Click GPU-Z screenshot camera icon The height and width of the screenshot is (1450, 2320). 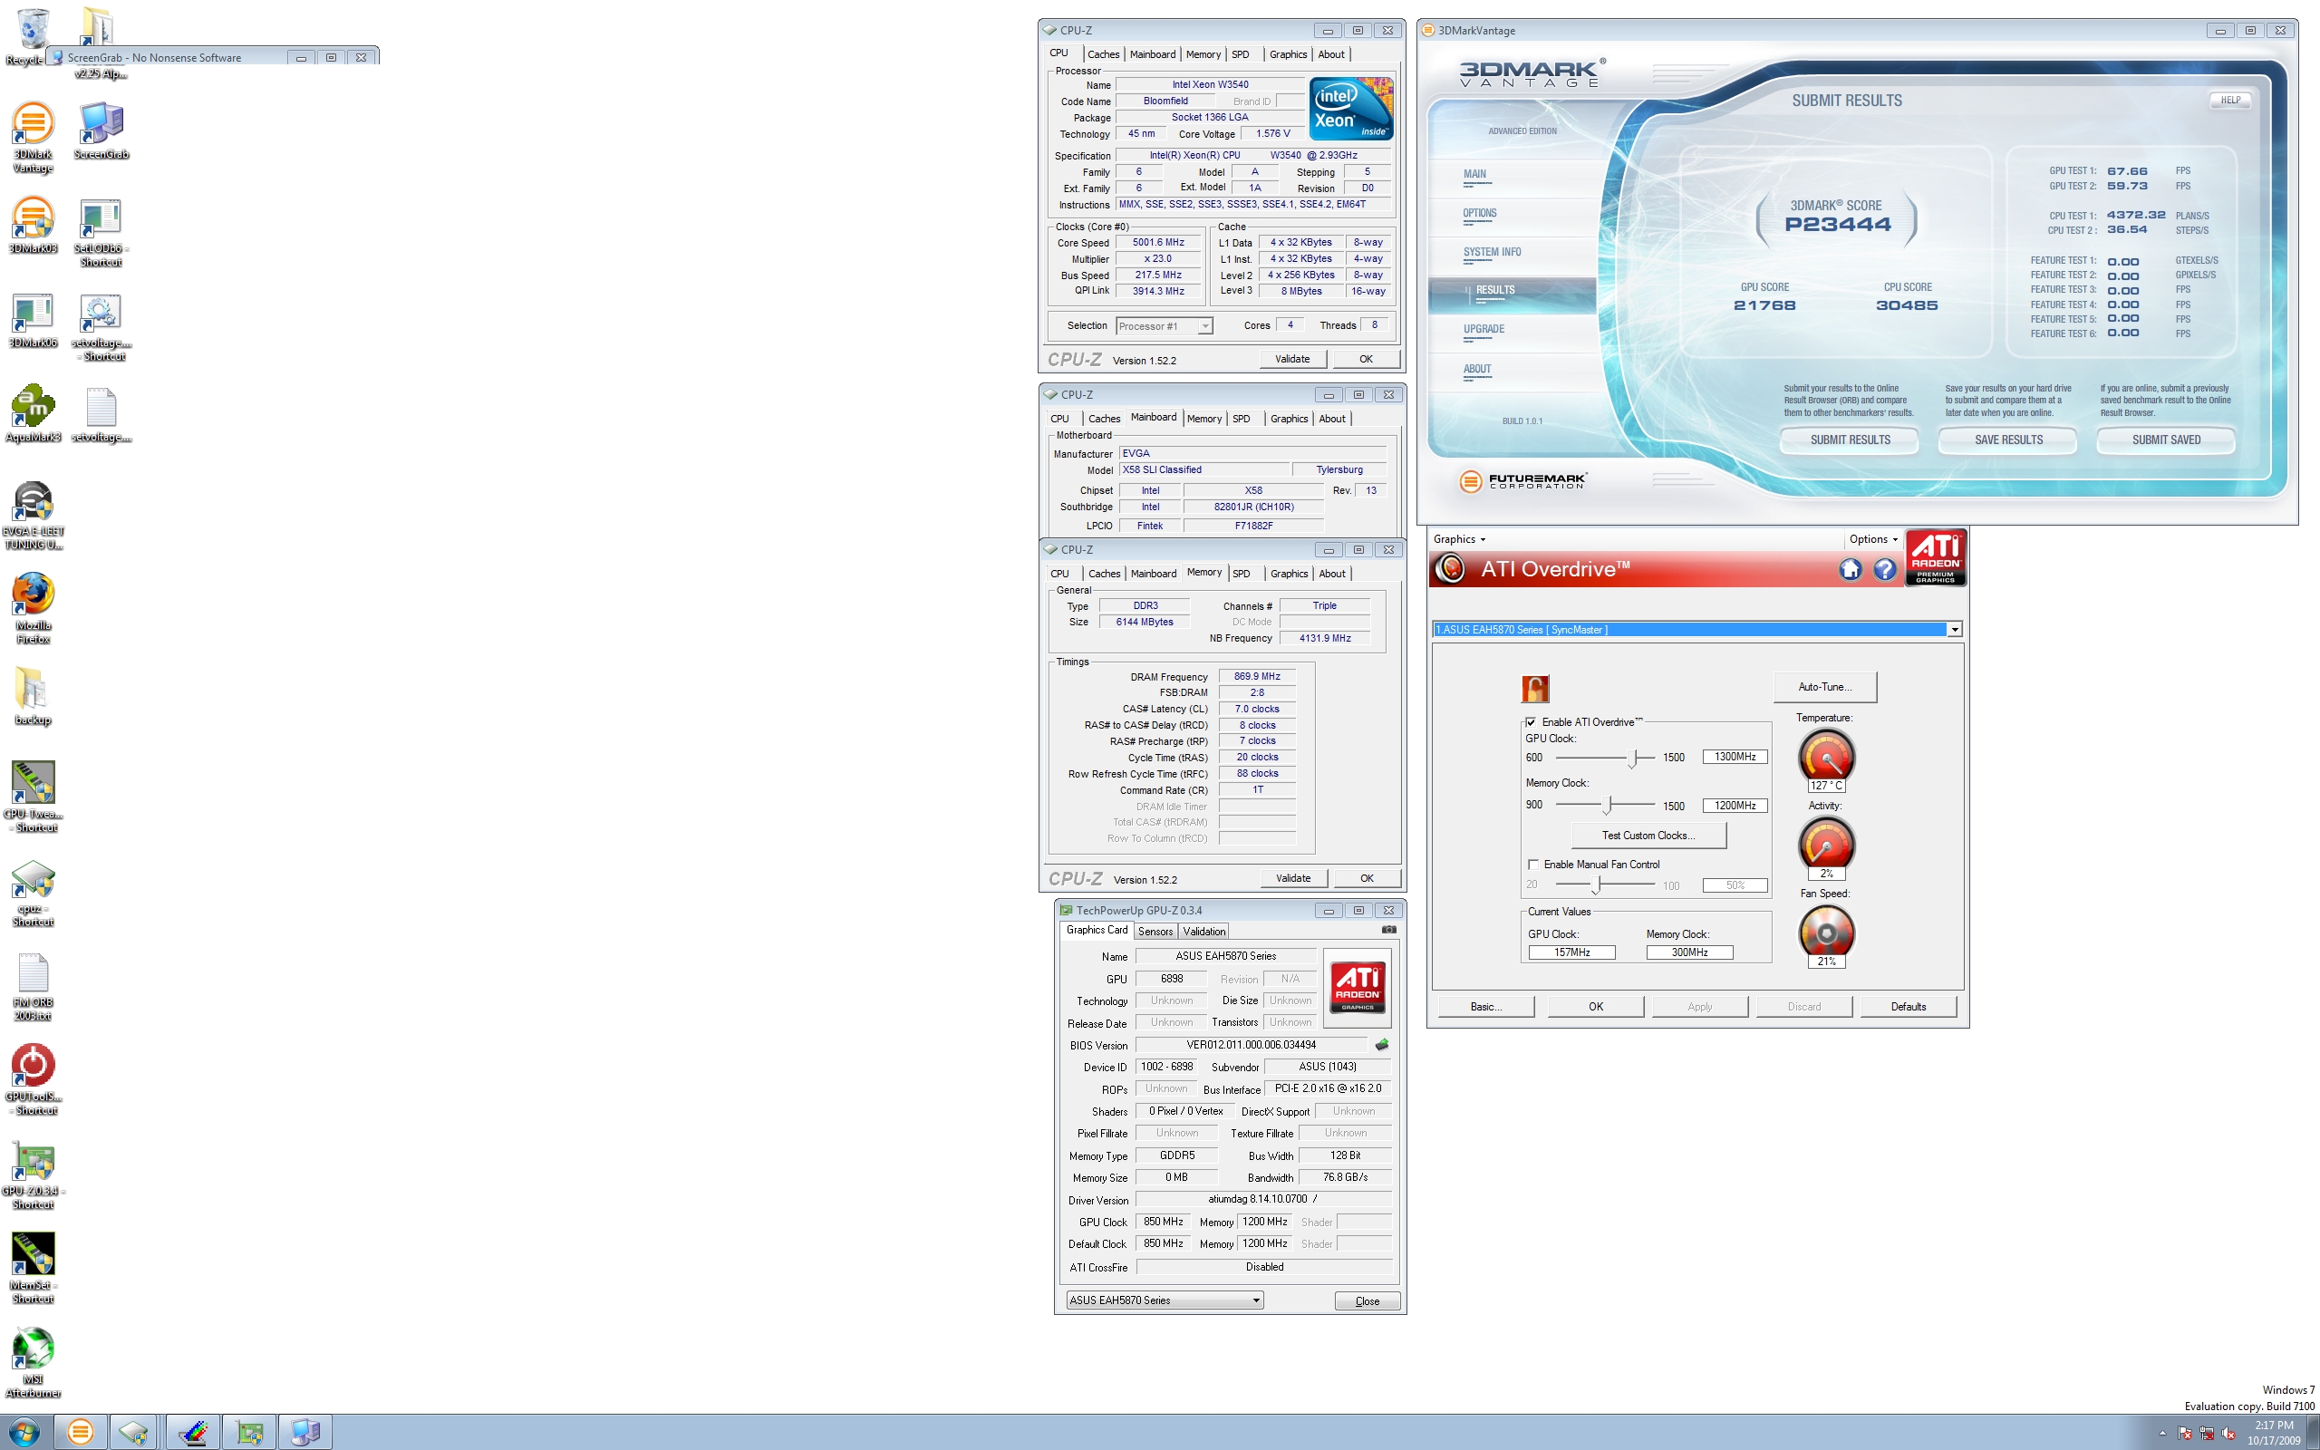pos(1388,929)
